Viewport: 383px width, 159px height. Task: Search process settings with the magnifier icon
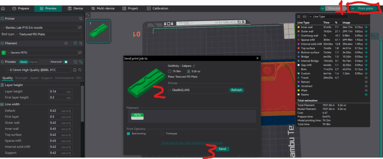point(80,70)
